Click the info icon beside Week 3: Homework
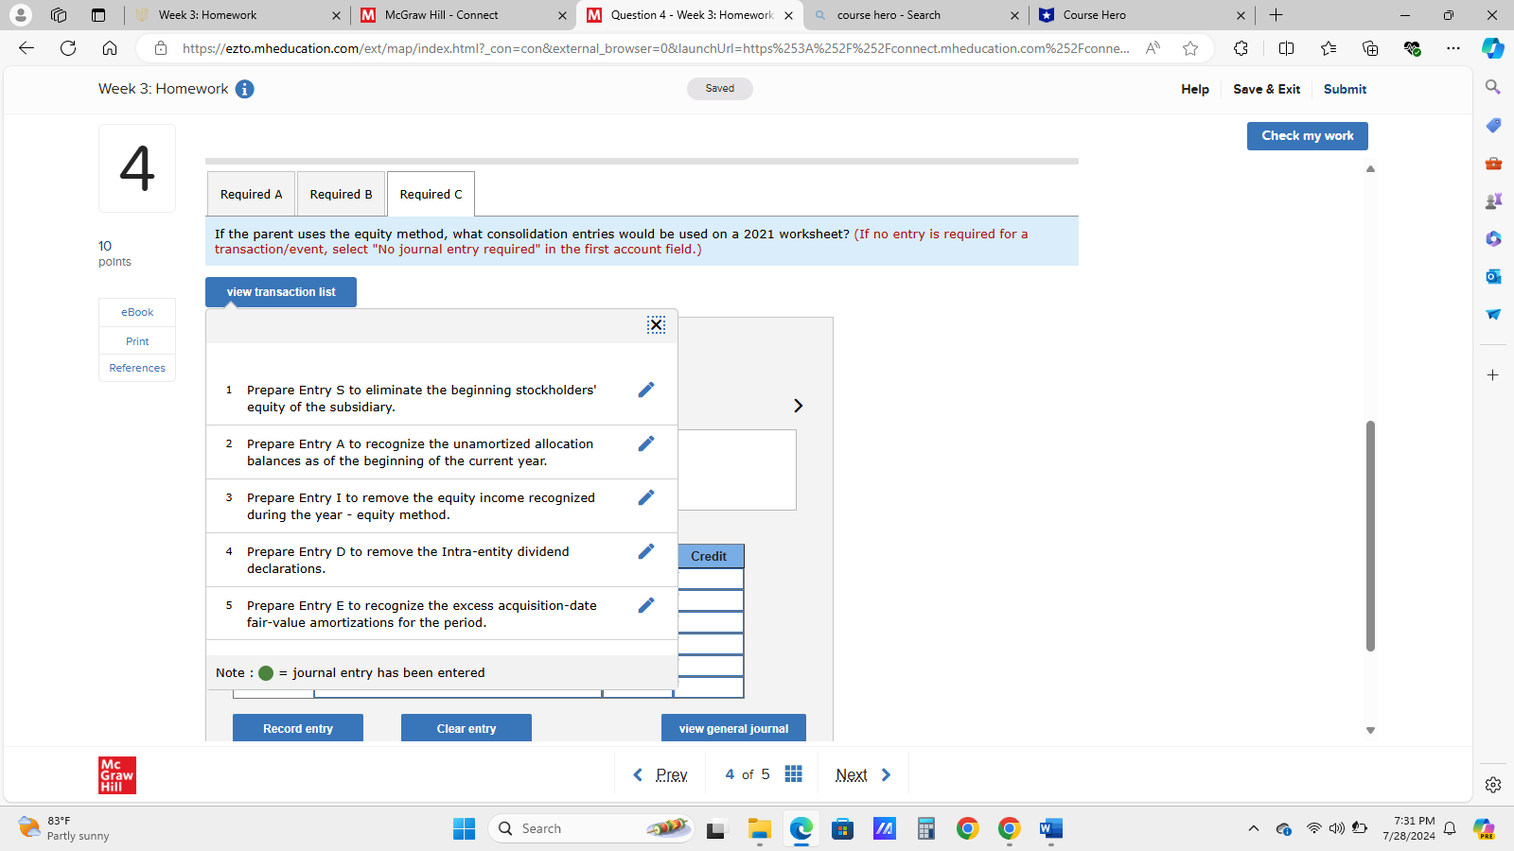Viewport: 1514px width, 851px height. pos(244,89)
